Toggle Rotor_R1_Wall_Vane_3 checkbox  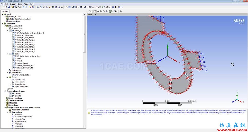tap(13, 45)
